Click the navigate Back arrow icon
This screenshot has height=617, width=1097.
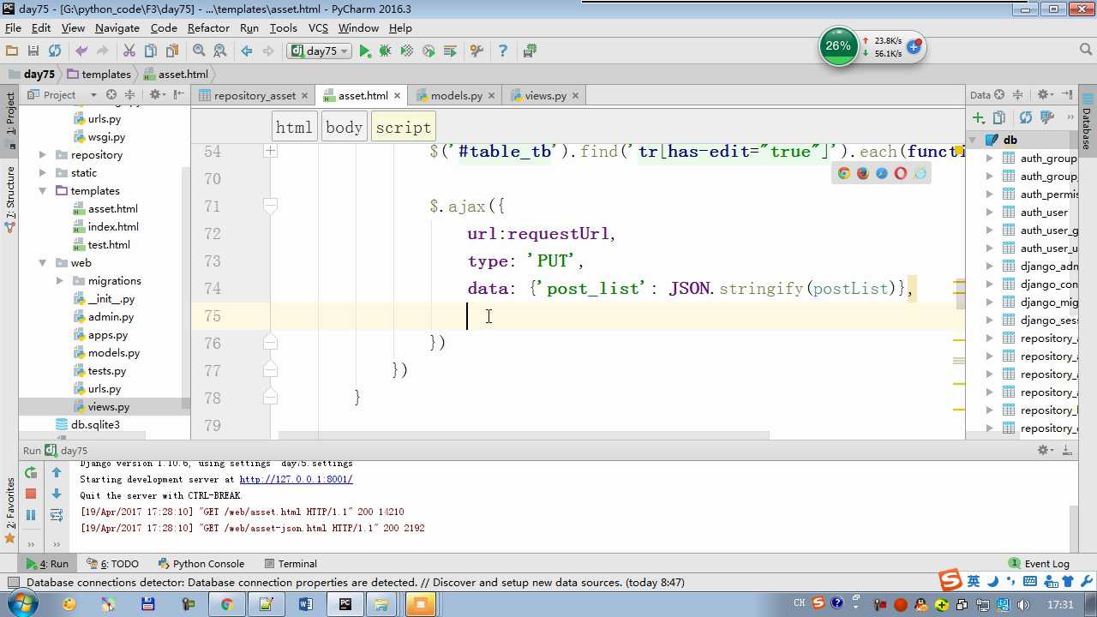pyautogui.click(x=247, y=51)
